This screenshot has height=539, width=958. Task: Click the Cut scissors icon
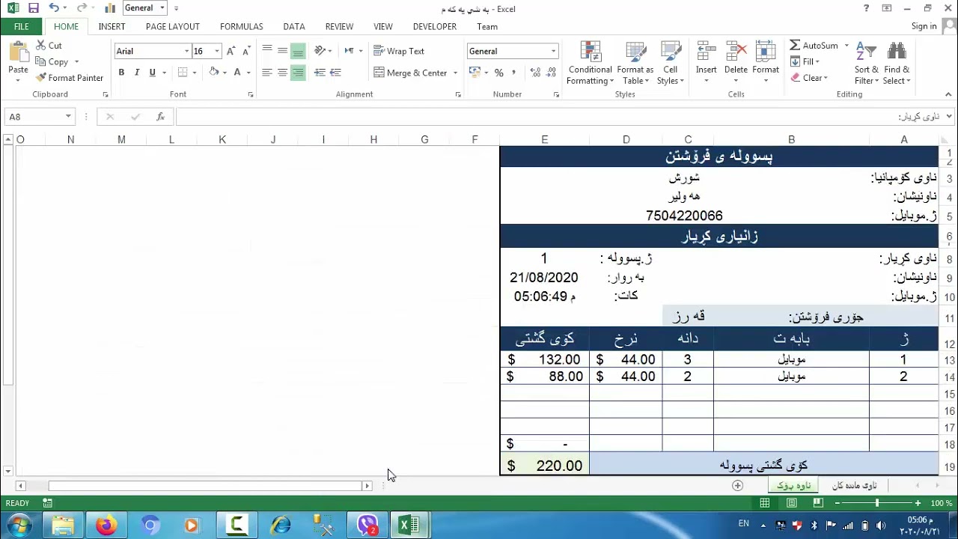tap(41, 46)
